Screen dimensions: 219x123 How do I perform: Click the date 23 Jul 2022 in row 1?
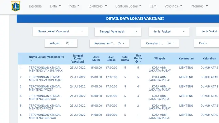point(78,68)
